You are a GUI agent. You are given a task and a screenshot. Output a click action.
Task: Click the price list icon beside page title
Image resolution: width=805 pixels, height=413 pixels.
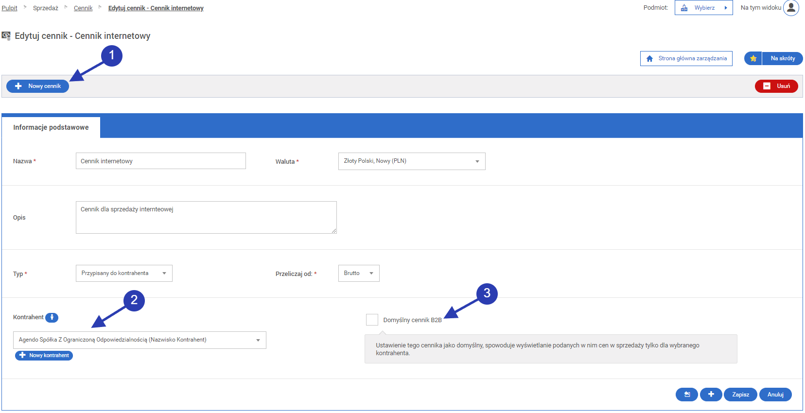[6, 36]
